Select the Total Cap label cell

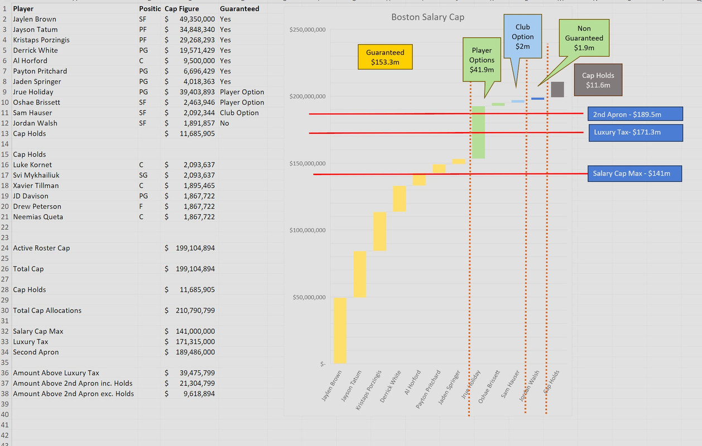point(75,269)
